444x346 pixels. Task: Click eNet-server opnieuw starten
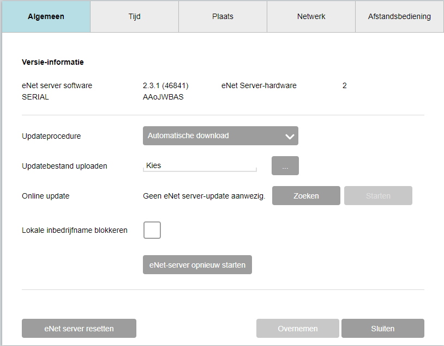pos(197,265)
